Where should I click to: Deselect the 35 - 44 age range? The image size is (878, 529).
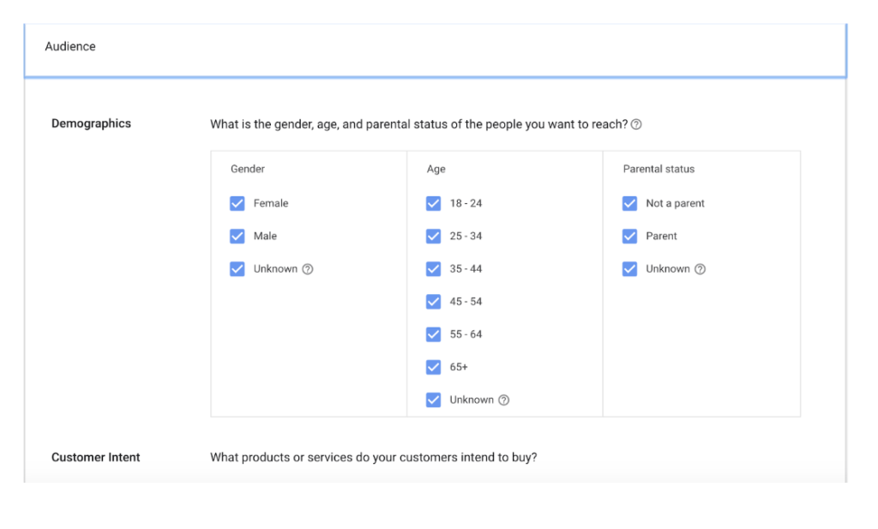pyautogui.click(x=434, y=269)
